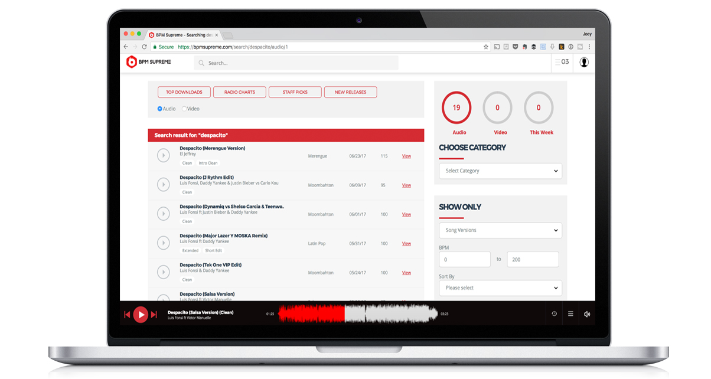
Task: Click the Despacito (J Rythm Edit) title
Action: point(207,177)
